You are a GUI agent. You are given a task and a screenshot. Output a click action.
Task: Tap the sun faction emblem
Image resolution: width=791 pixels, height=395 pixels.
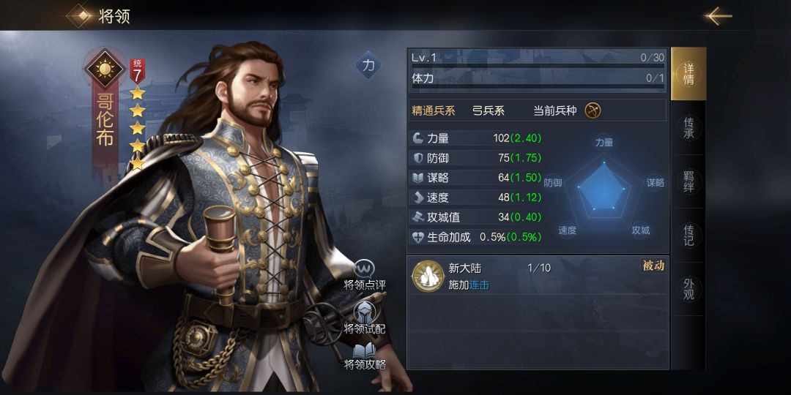point(105,69)
